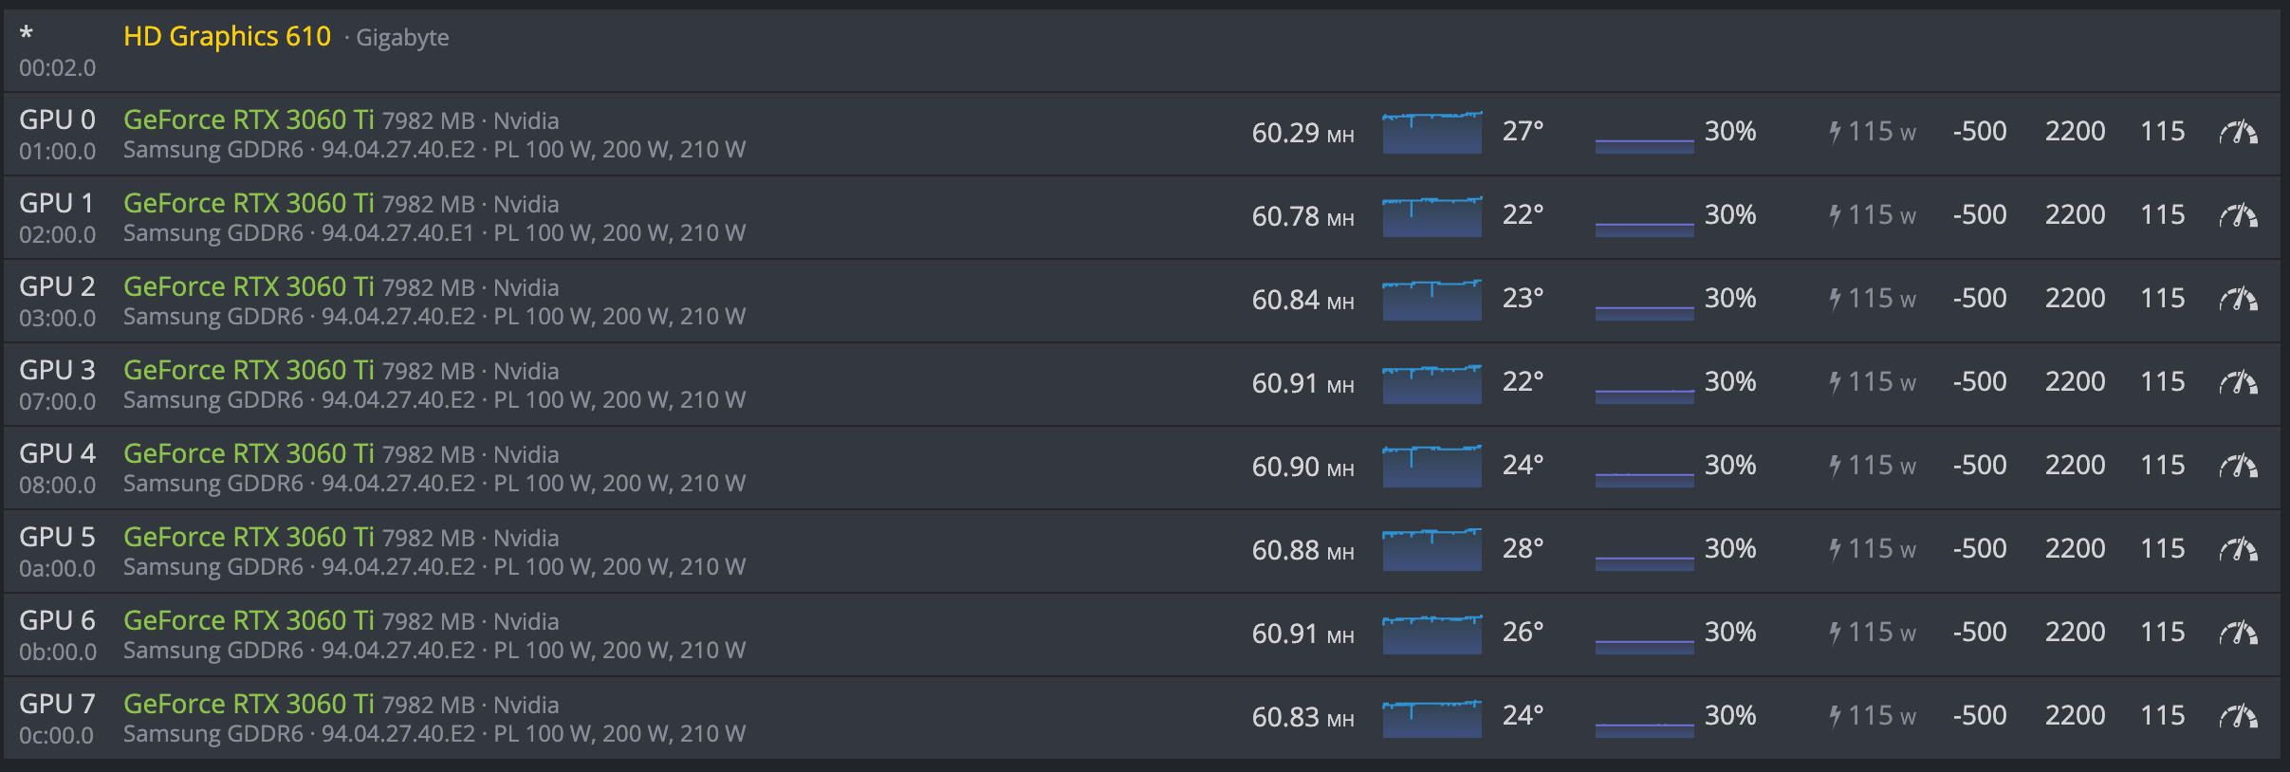Open GPU 7 tuning speedometer icon
The height and width of the screenshot is (772, 2290).
2238,716
